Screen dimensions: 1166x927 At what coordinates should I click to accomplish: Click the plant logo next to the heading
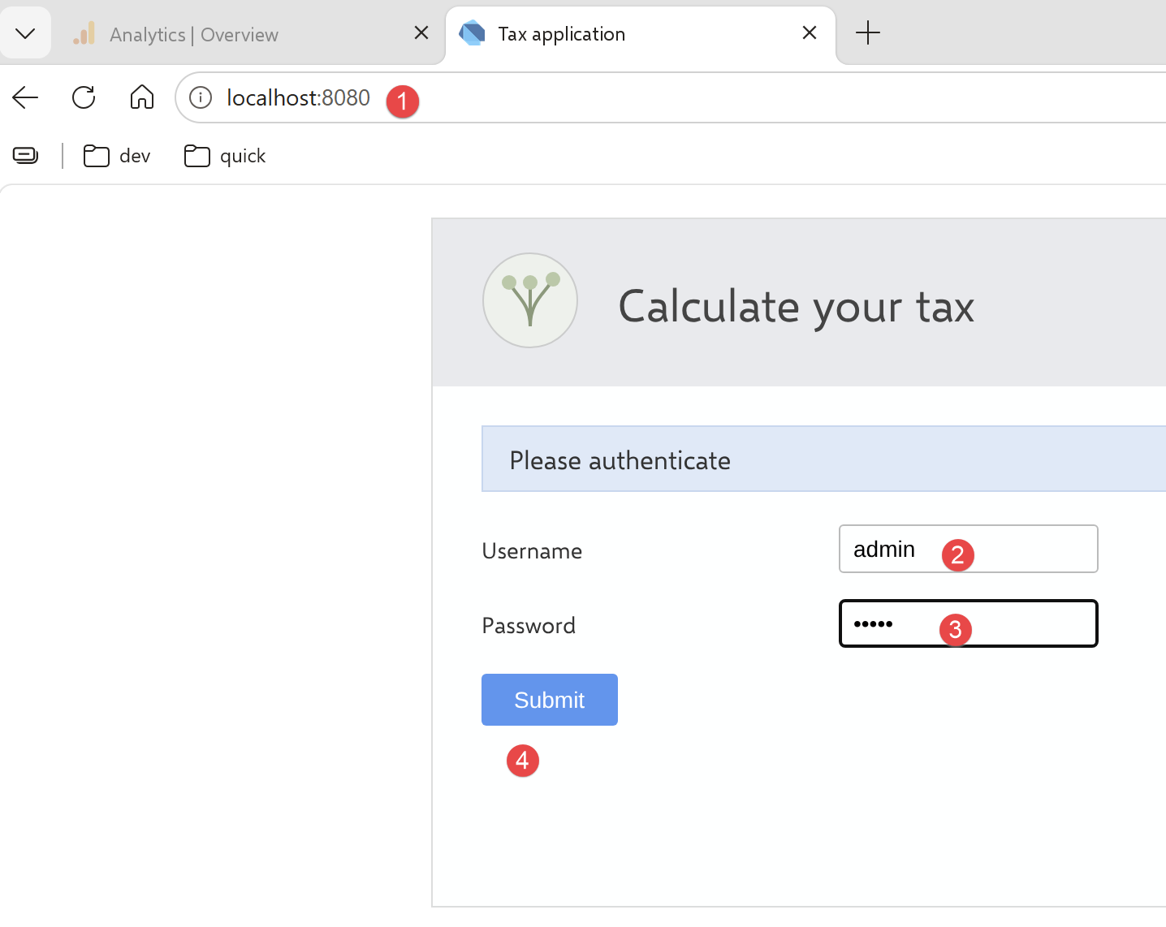530,300
